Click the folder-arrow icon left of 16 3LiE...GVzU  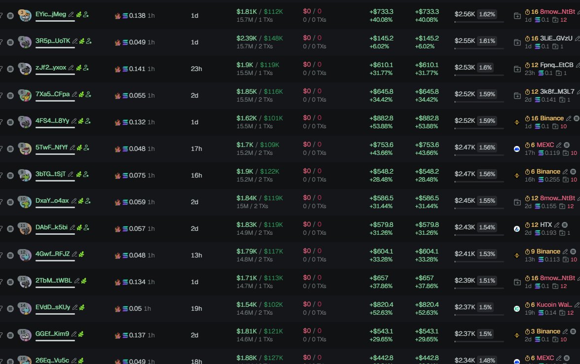[x=517, y=42]
